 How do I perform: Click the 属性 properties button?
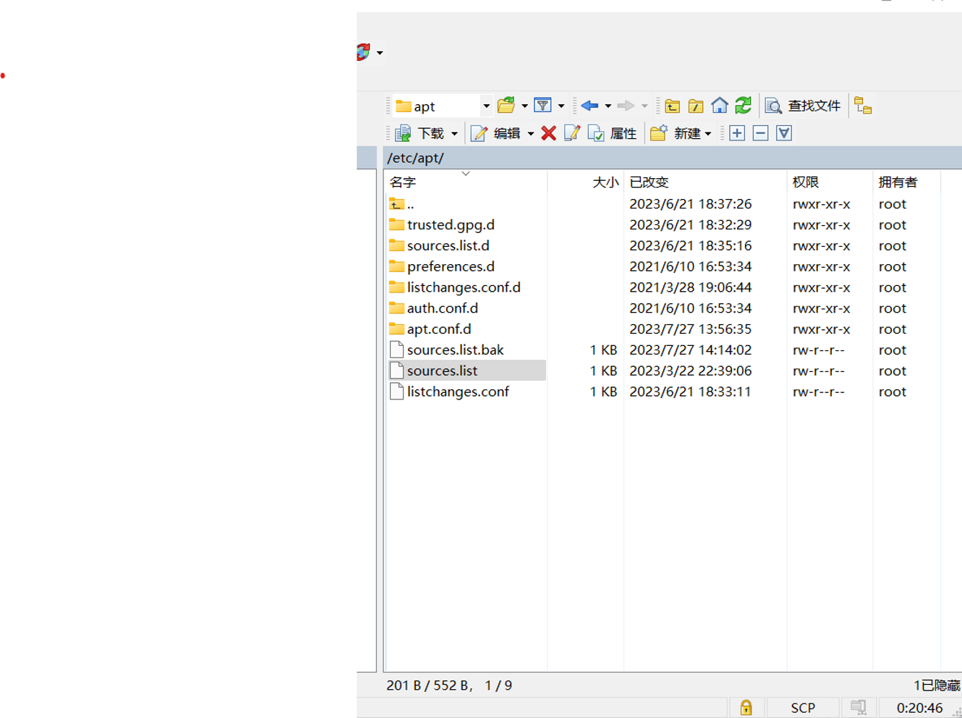[613, 133]
